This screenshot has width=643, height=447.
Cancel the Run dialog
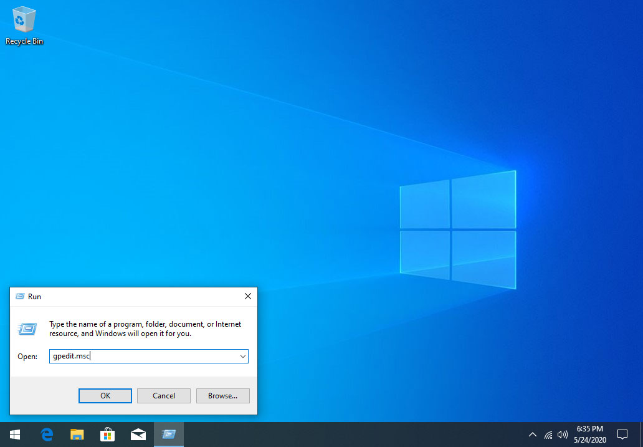coord(163,395)
